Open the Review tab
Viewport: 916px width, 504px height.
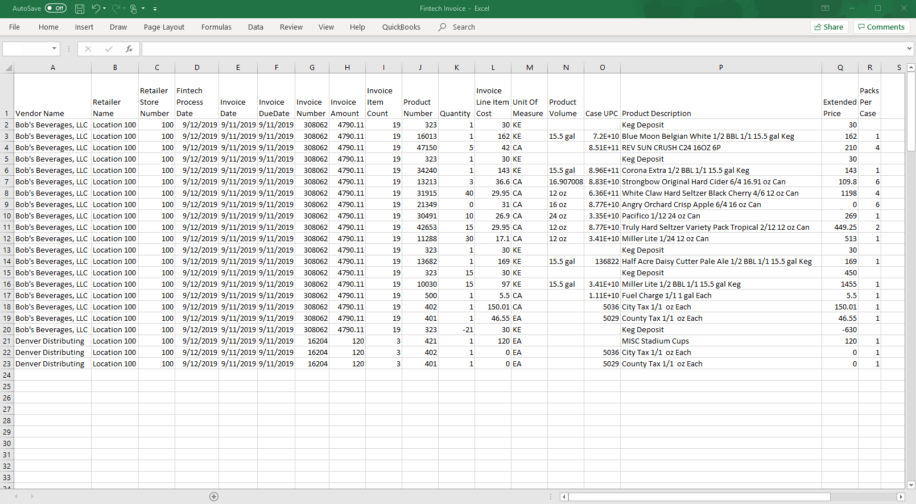tap(291, 27)
